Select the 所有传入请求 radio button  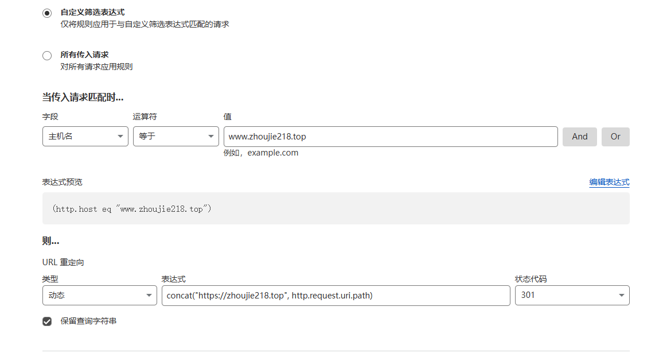[47, 56]
